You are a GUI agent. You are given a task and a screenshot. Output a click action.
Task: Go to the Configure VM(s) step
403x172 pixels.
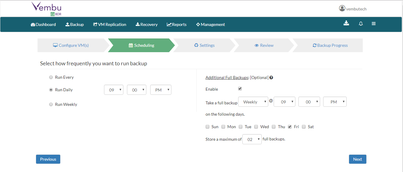(x=71, y=45)
